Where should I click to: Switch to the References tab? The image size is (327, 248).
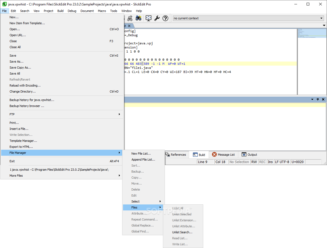[x=176, y=155]
